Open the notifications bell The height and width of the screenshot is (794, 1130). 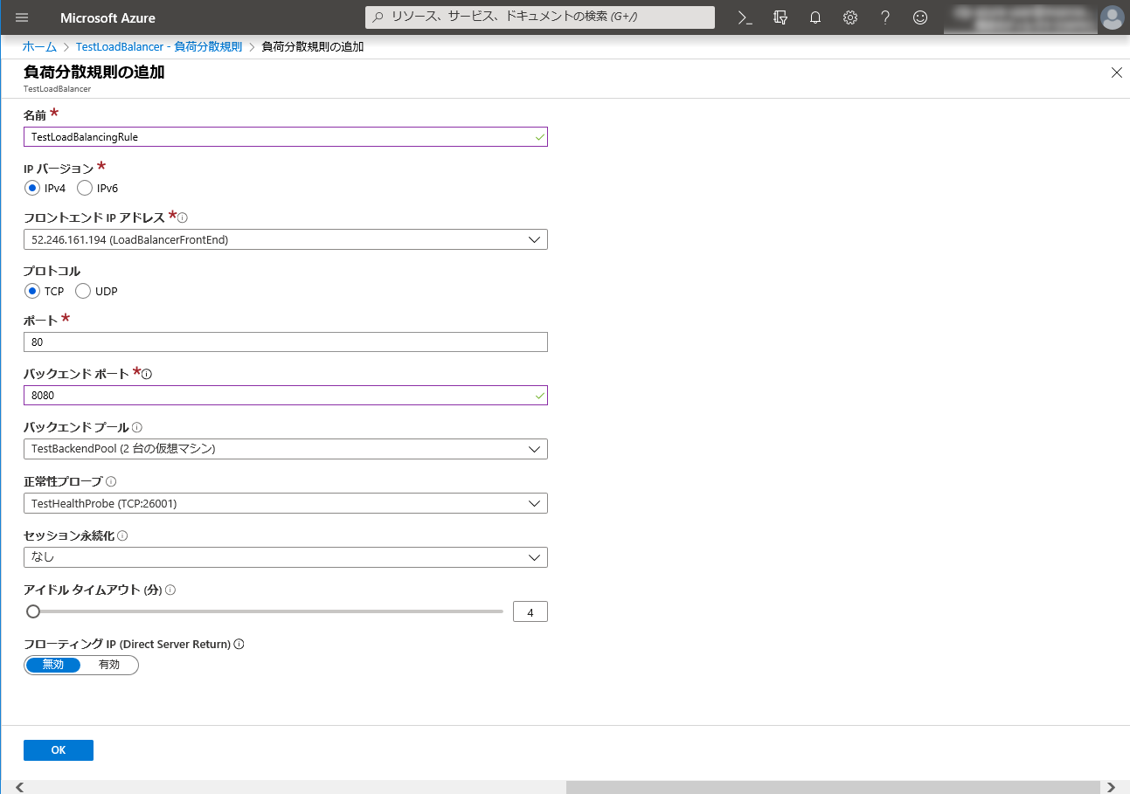tap(815, 17)
